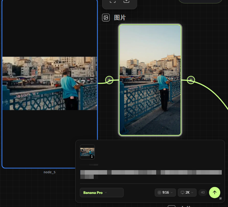Click the resize handle at prompt panel corner
Viewport: 228px width, 207px height.
coord(221,198)
